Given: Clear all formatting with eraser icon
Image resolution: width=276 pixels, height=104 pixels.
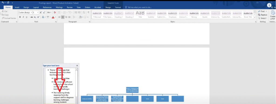Looking at the screenshot, I should coord(55,13).
